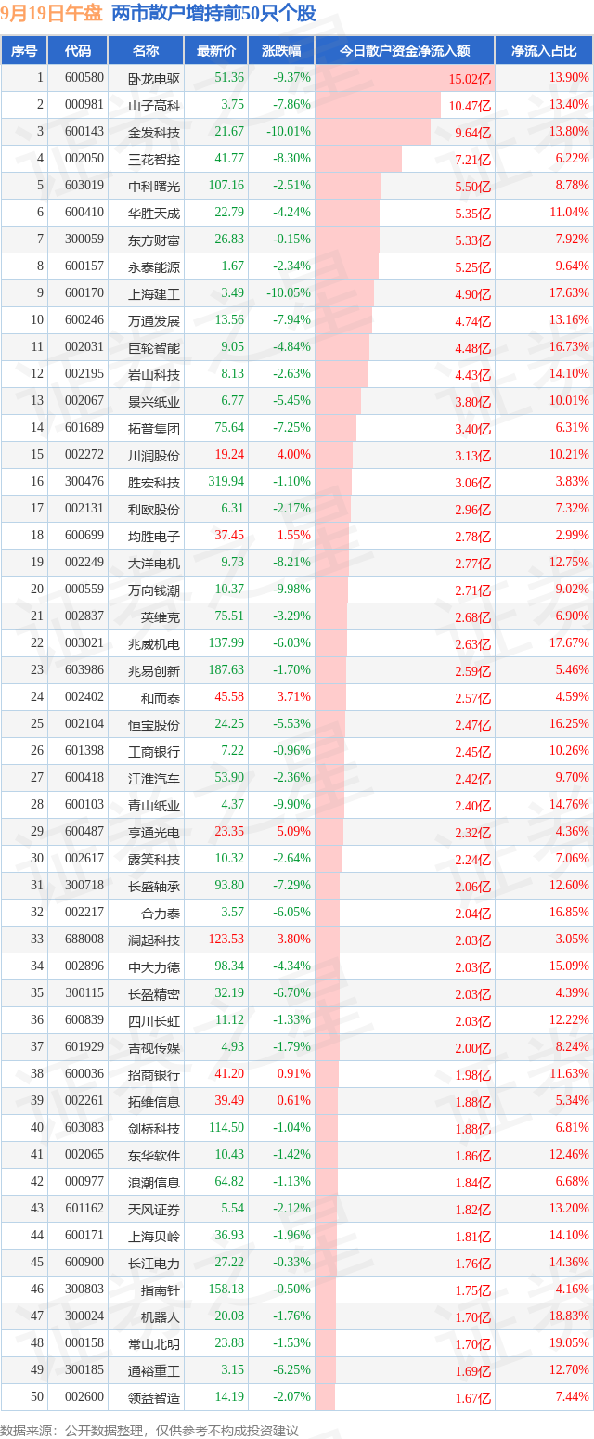
Task: Select stock name 东华软件
Action: point(154,1156)
